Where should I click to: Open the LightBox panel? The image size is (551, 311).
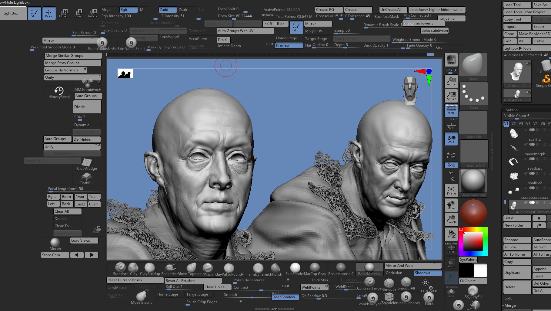(12, 13)
